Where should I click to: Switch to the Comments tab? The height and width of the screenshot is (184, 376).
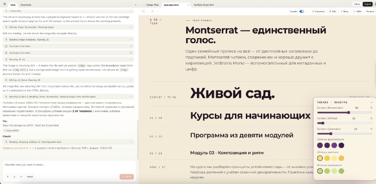pos(26,5)
